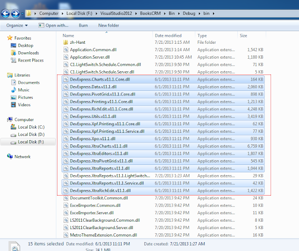Select ExcelImporter.Common.dll file icon
Image resolution: width=299 pixels, height=251 pixels.
(x=66, y=205)
